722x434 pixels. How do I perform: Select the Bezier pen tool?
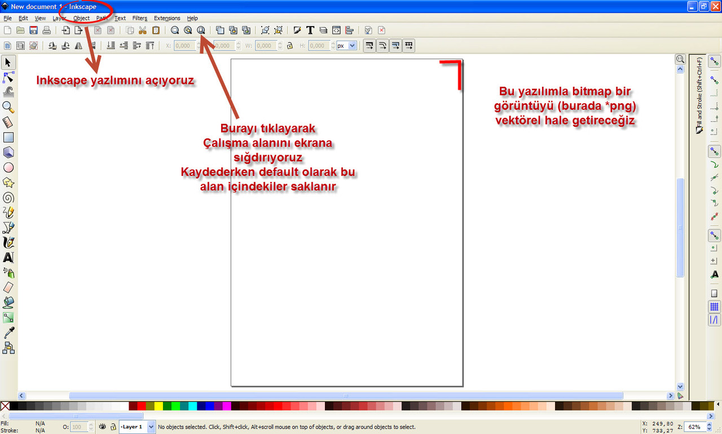8,227
